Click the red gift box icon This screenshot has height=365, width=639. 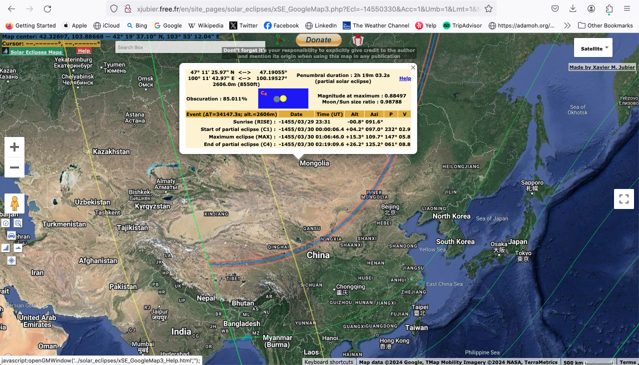coord(357,40)
